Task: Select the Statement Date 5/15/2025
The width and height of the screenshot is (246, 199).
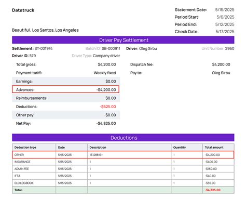Action: tap(225, 10)
